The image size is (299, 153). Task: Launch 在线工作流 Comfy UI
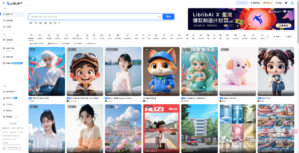pyautogui.click(x=13, y=49)
